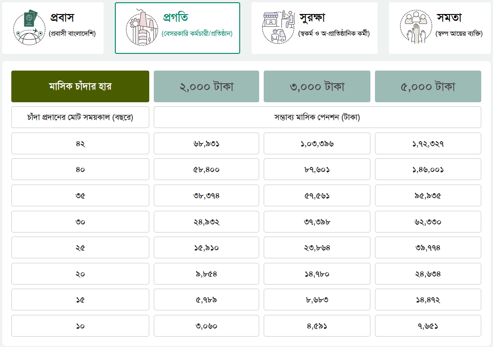Click the pension value ৪,৫৯১
Image resolution: width=493 pixels, height=347 pixels.
point(317,326)
